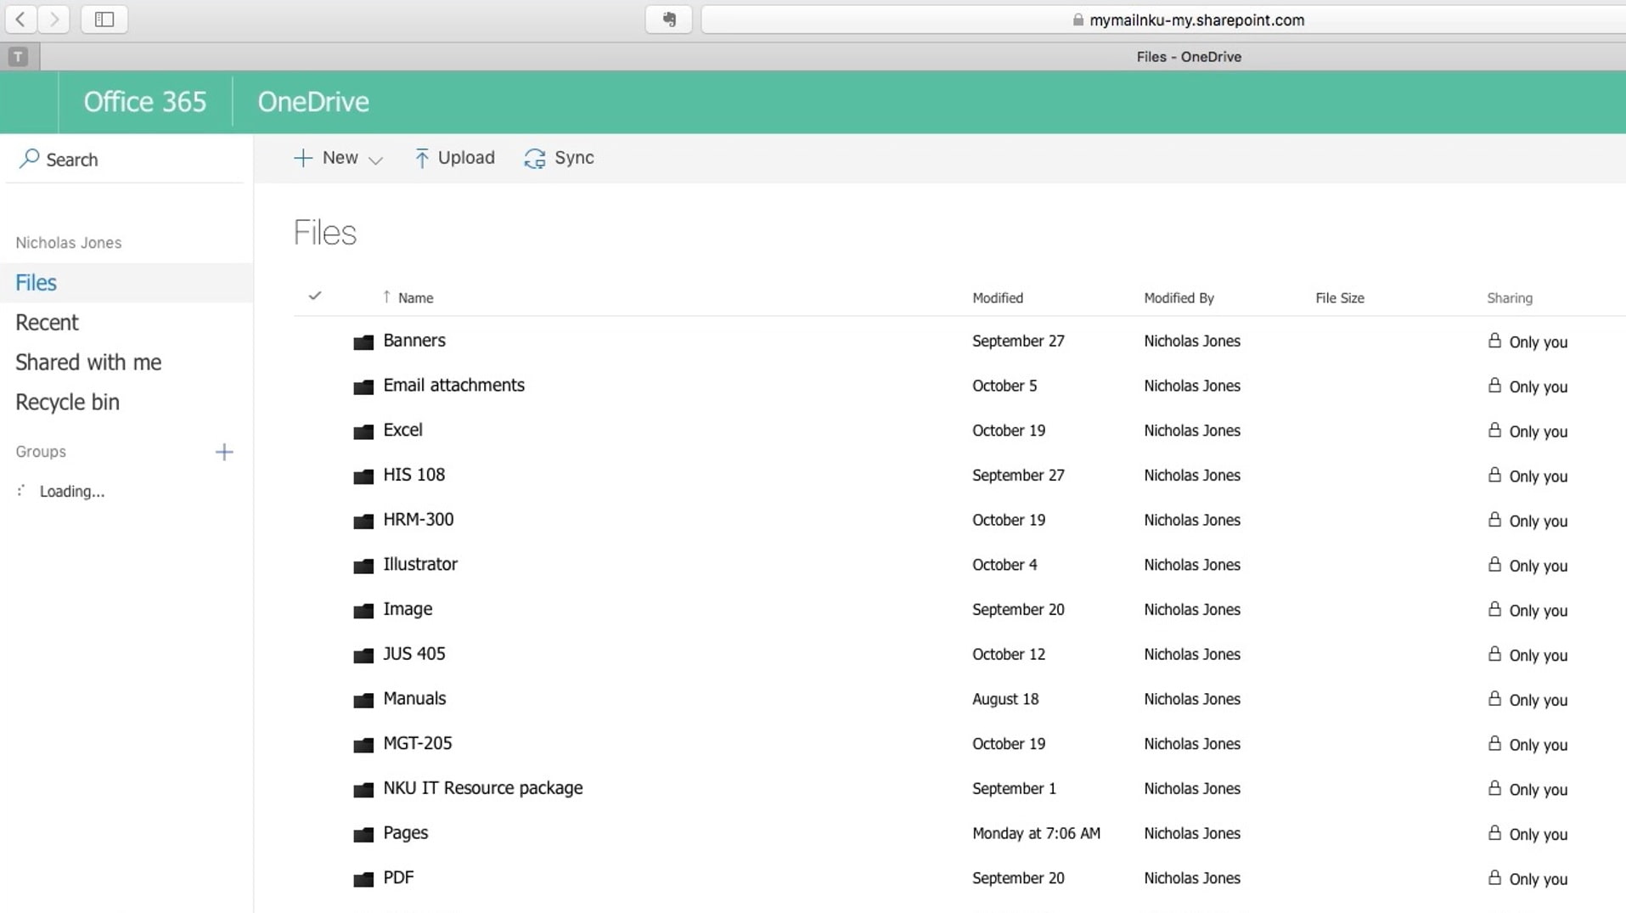Screen dimensions: 1626x913
Task: Click the lock icon in Banners row
Action: tap(1494, 341)
